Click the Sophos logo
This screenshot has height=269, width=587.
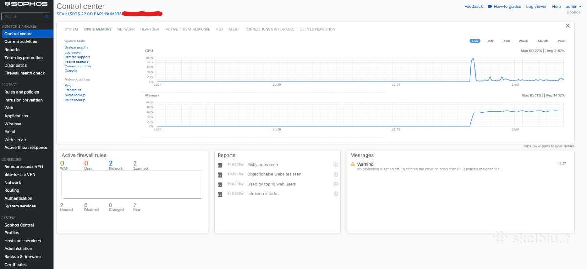tap(25, 4)
